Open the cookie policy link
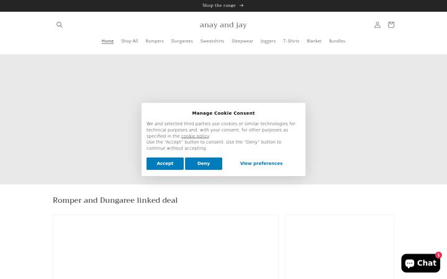 point(195,136)
